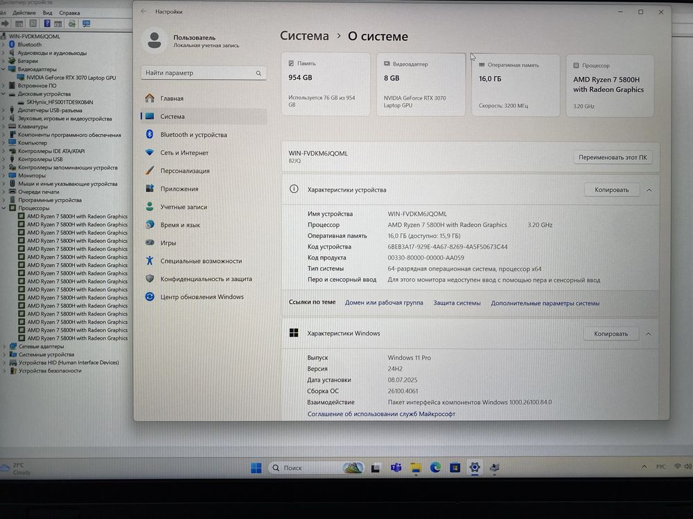Collapse Характеристики Windows section with its chevron
Image resolution: width=693 pixels, height=519 pixels.
[x=649, y=334]
